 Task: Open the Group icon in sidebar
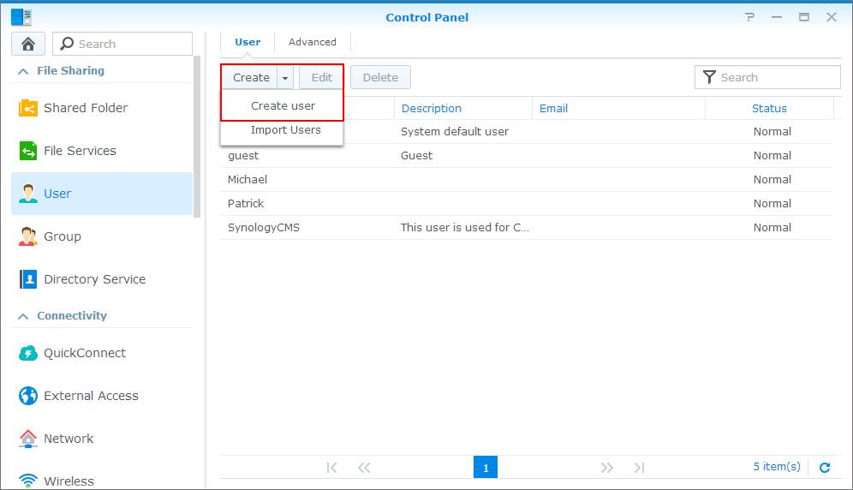pyautogui.click(x=28, y=236)
